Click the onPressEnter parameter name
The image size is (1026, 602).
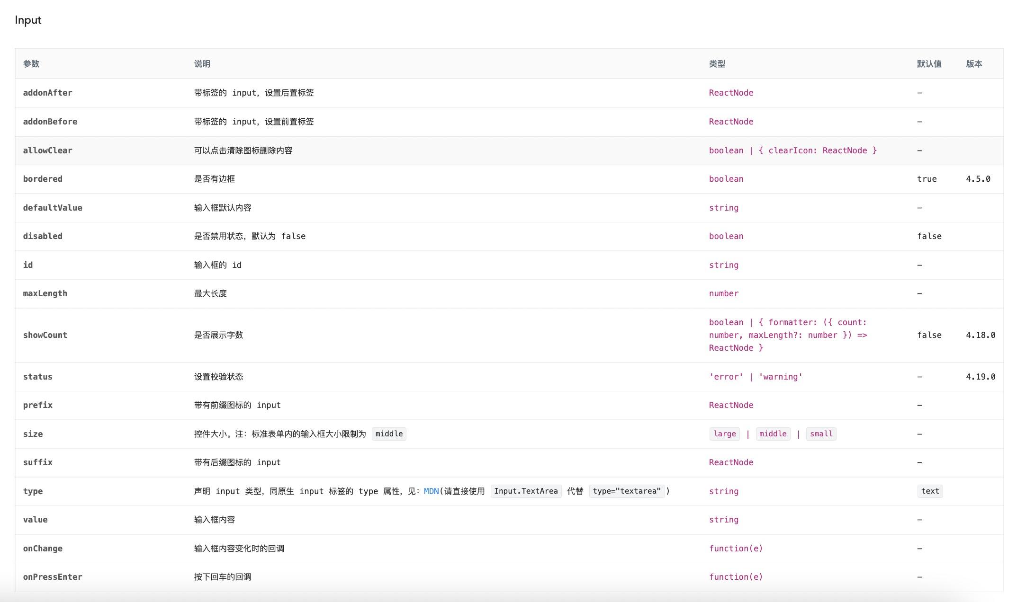53,577
